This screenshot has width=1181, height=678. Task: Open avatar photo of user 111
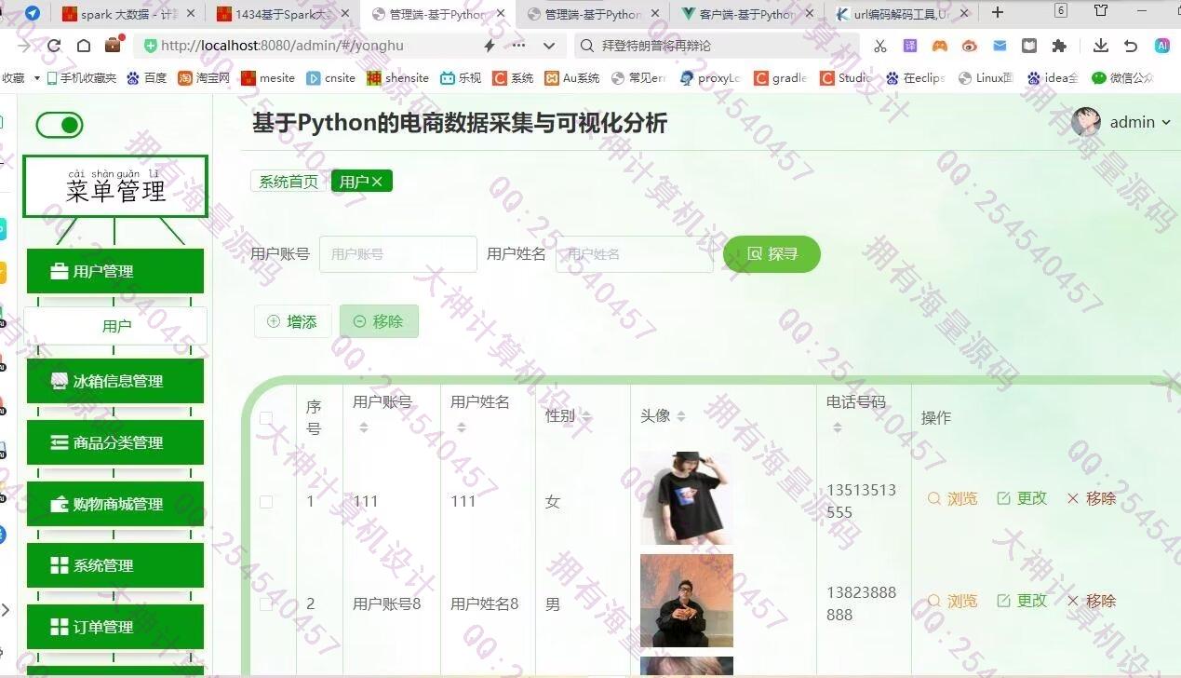tap(687, 498)
